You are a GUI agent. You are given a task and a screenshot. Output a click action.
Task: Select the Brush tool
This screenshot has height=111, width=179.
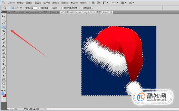point(4,42)
